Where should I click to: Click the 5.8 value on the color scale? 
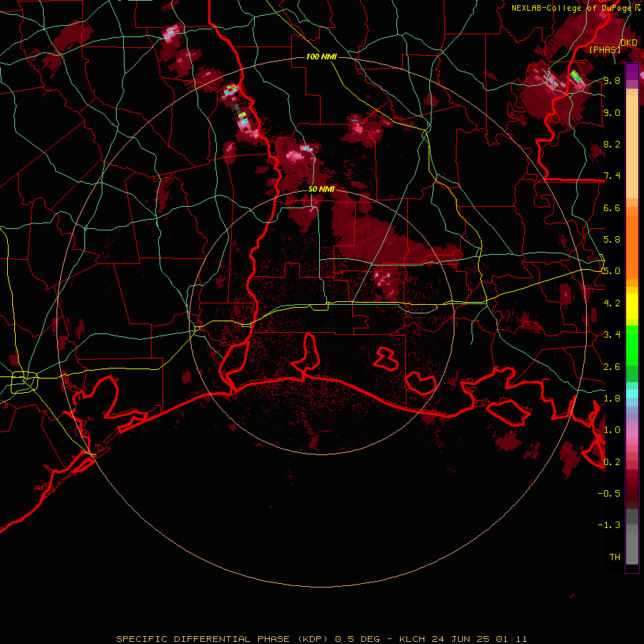(612, 240)
